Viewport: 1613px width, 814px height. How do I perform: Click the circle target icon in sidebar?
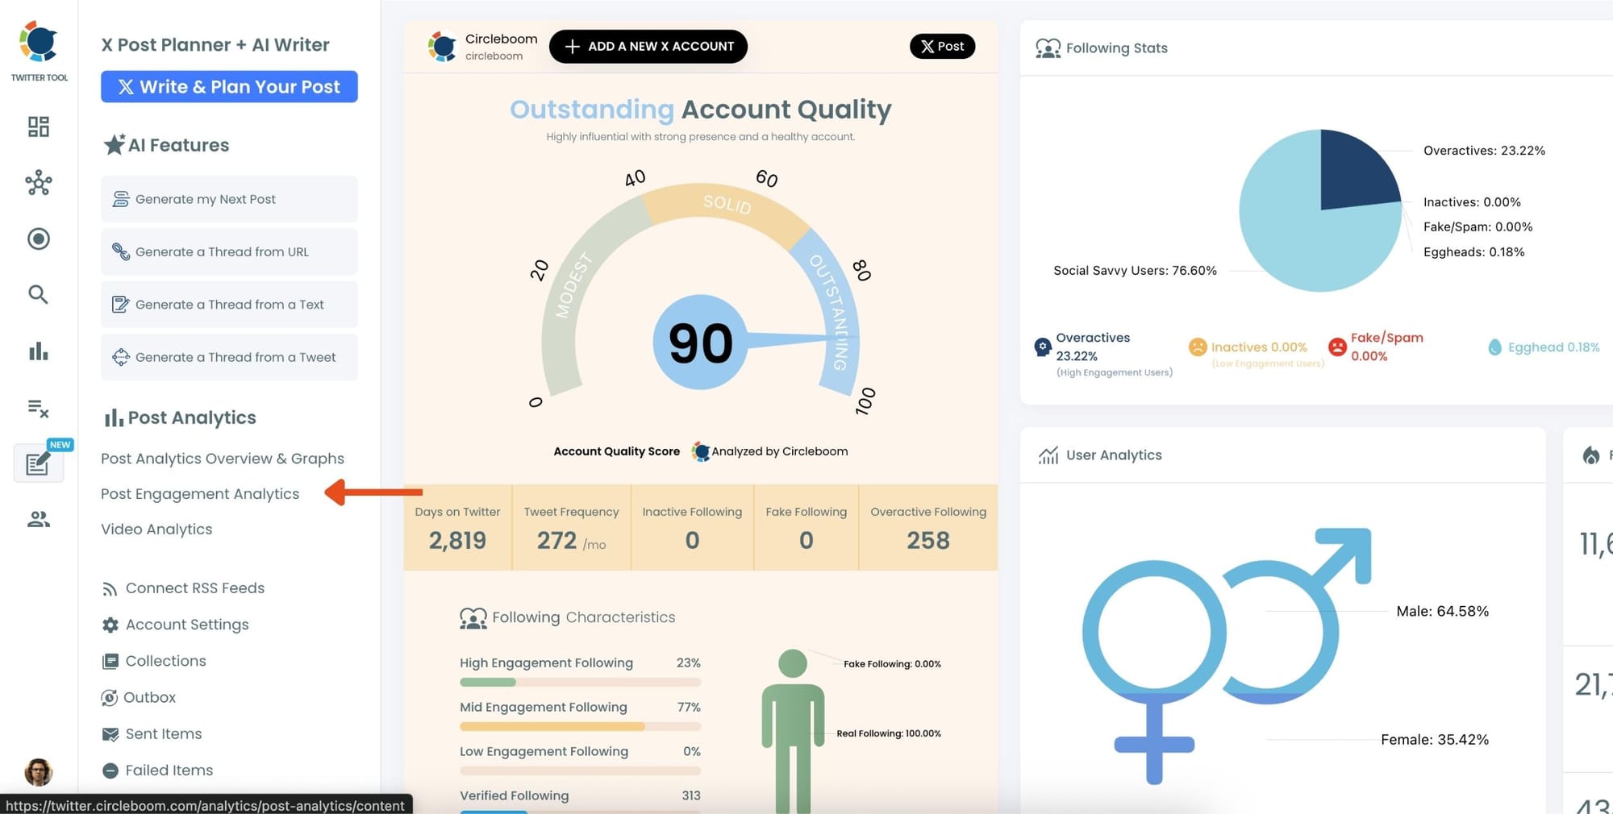(38, 239)
